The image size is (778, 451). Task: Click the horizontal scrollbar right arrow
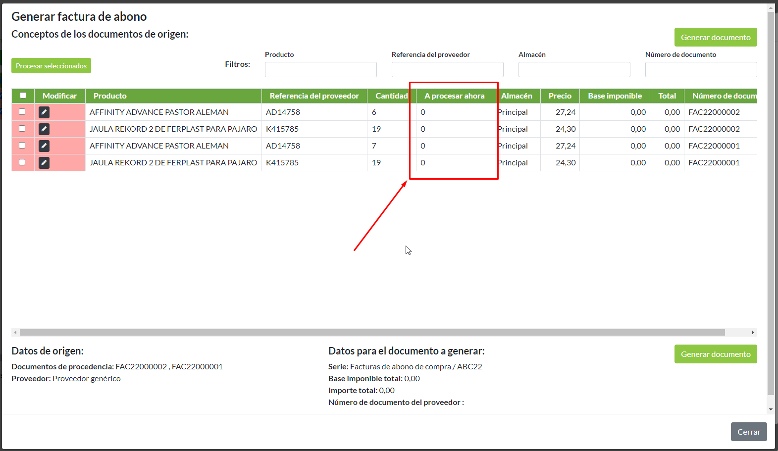[x=753, y=333]
